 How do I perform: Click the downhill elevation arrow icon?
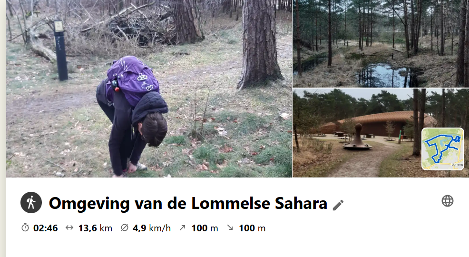(x=230, y=227)
